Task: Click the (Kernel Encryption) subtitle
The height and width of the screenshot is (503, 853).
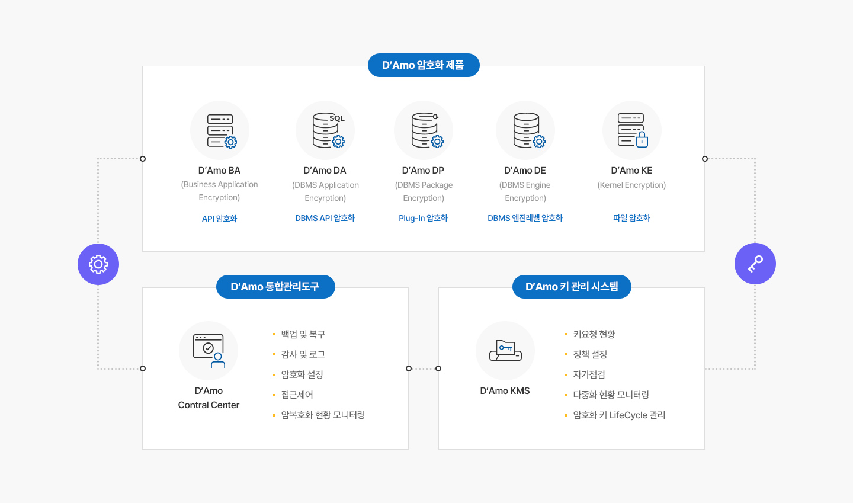Action: [x=632, y=185]
